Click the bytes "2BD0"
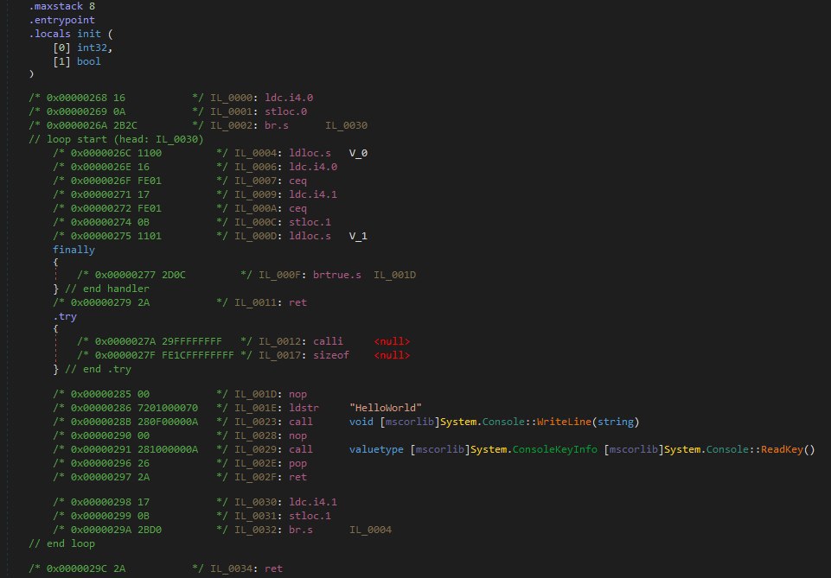 click(150, 530)
